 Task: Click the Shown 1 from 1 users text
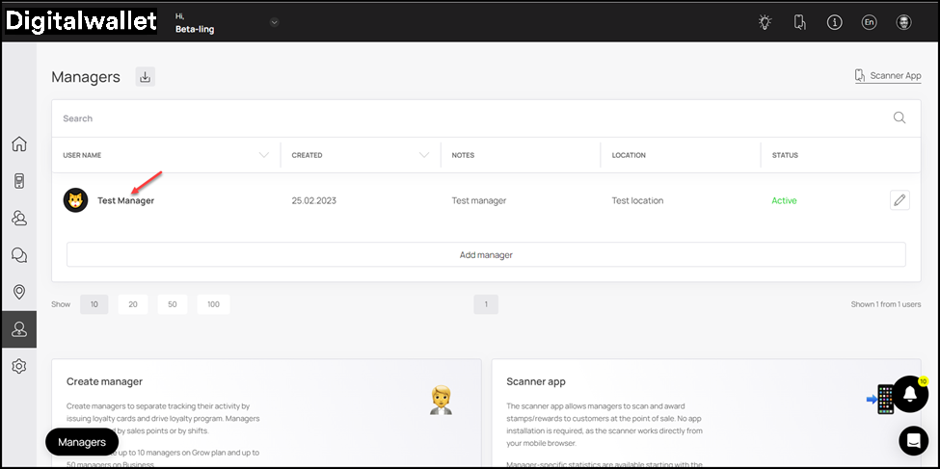point(886,304)
